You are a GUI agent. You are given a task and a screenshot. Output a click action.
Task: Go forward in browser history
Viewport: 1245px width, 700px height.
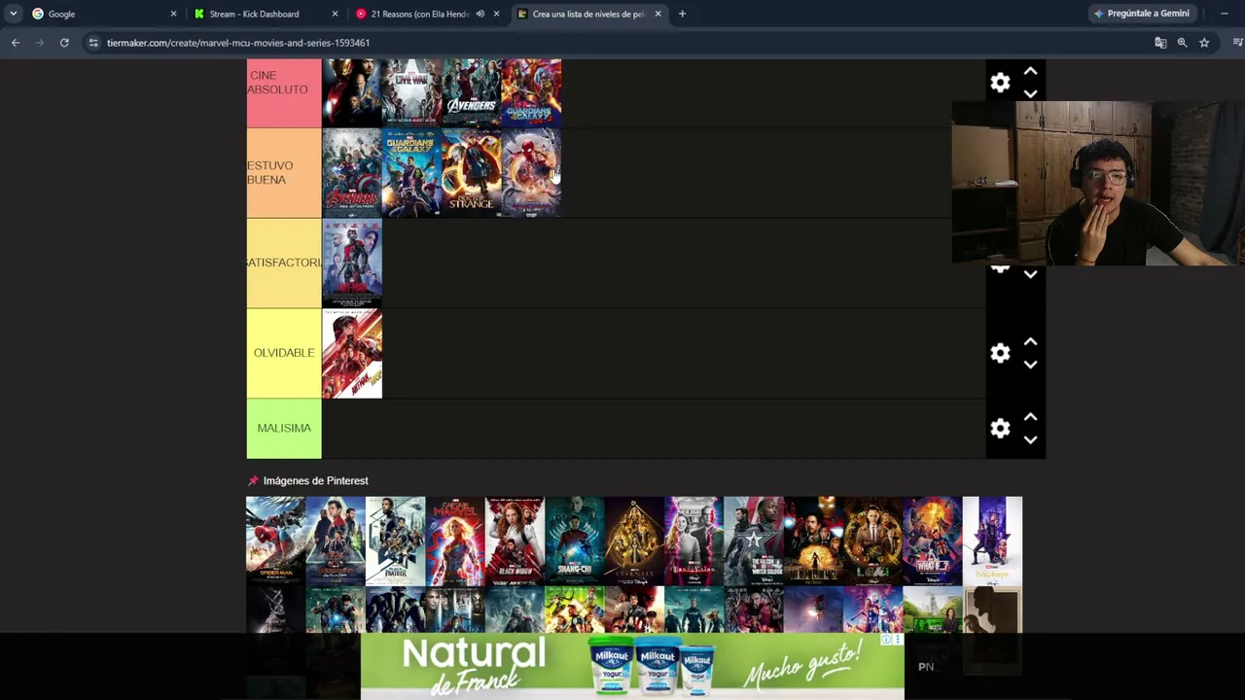click(x=40, y=43)
